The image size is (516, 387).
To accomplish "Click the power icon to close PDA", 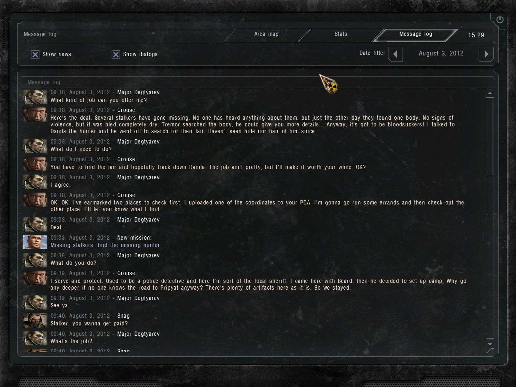I will 500,20.
